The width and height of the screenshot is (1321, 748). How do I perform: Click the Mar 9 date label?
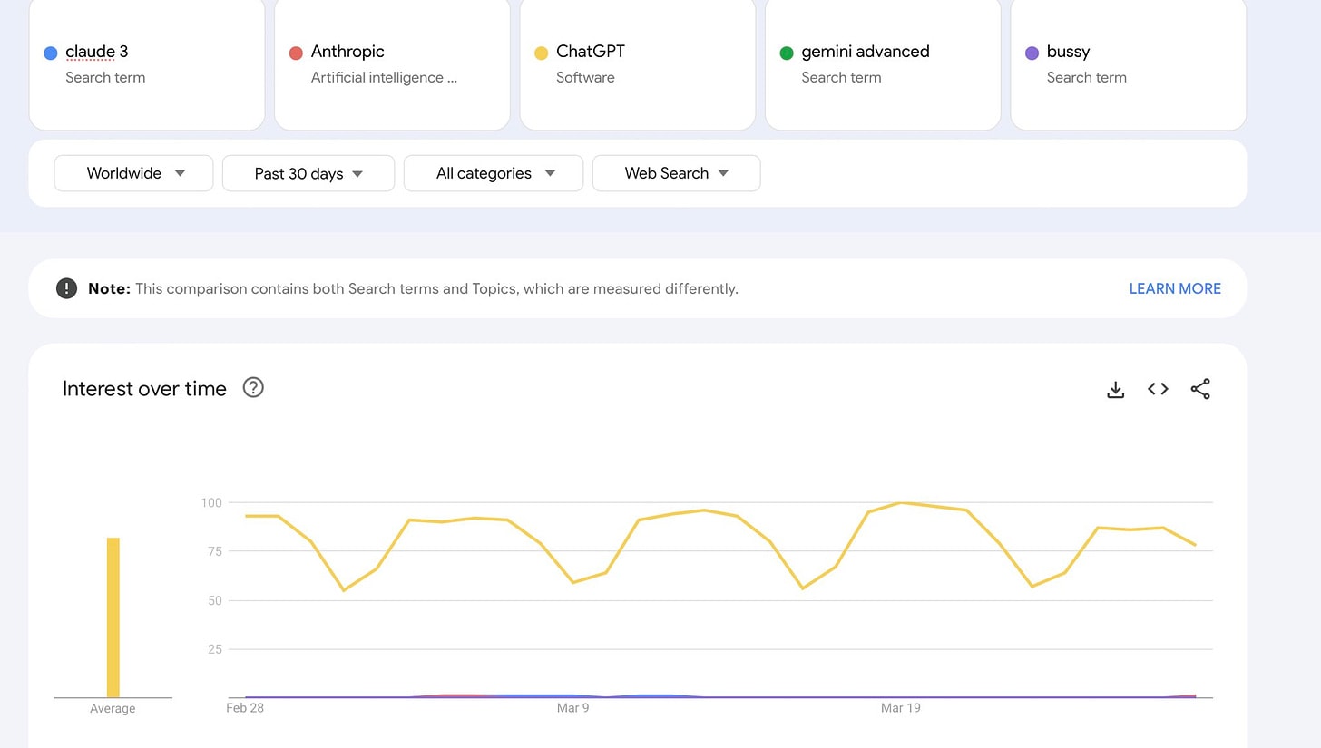[572, 708]
